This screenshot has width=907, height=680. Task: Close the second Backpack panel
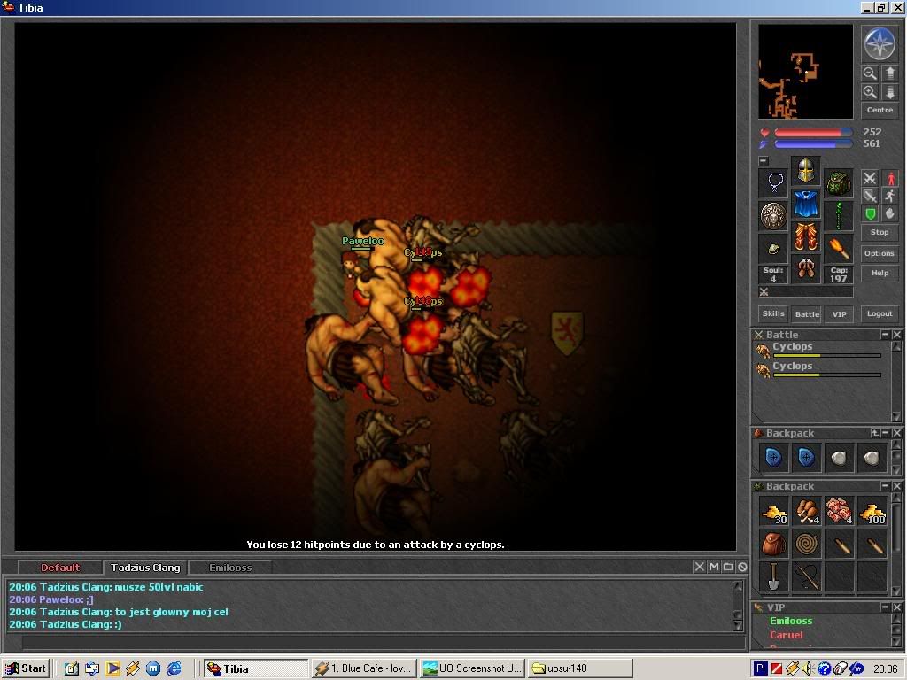[x=896, y=486]
